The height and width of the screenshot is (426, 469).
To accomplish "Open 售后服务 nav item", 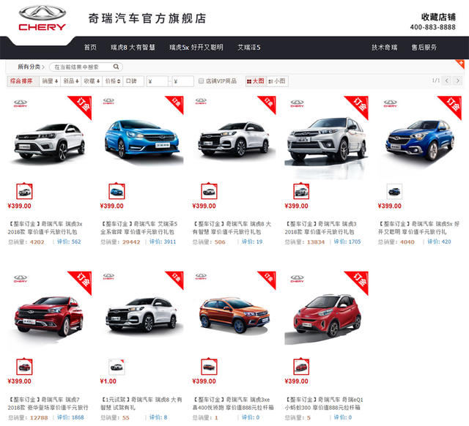I will tap(424, 47).
